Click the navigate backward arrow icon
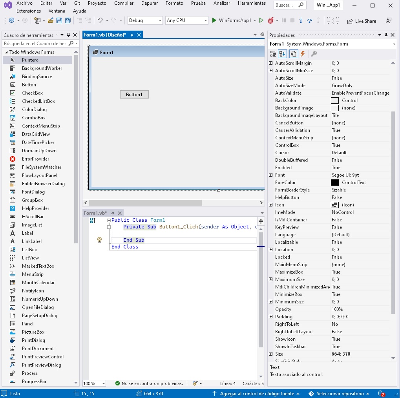The height and width of the screenshot is (398, 400). pos(11,20)
